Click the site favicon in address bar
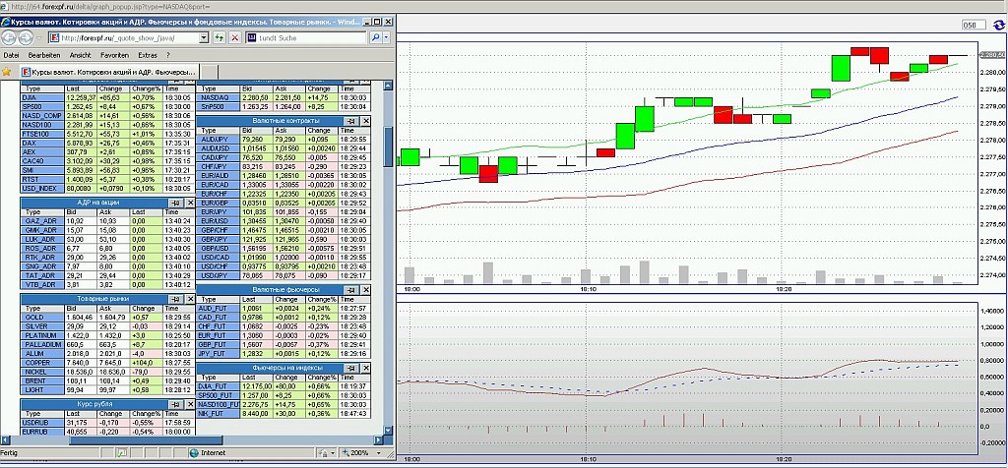This screenshot has width=1008, height=468. coord(55,38)
